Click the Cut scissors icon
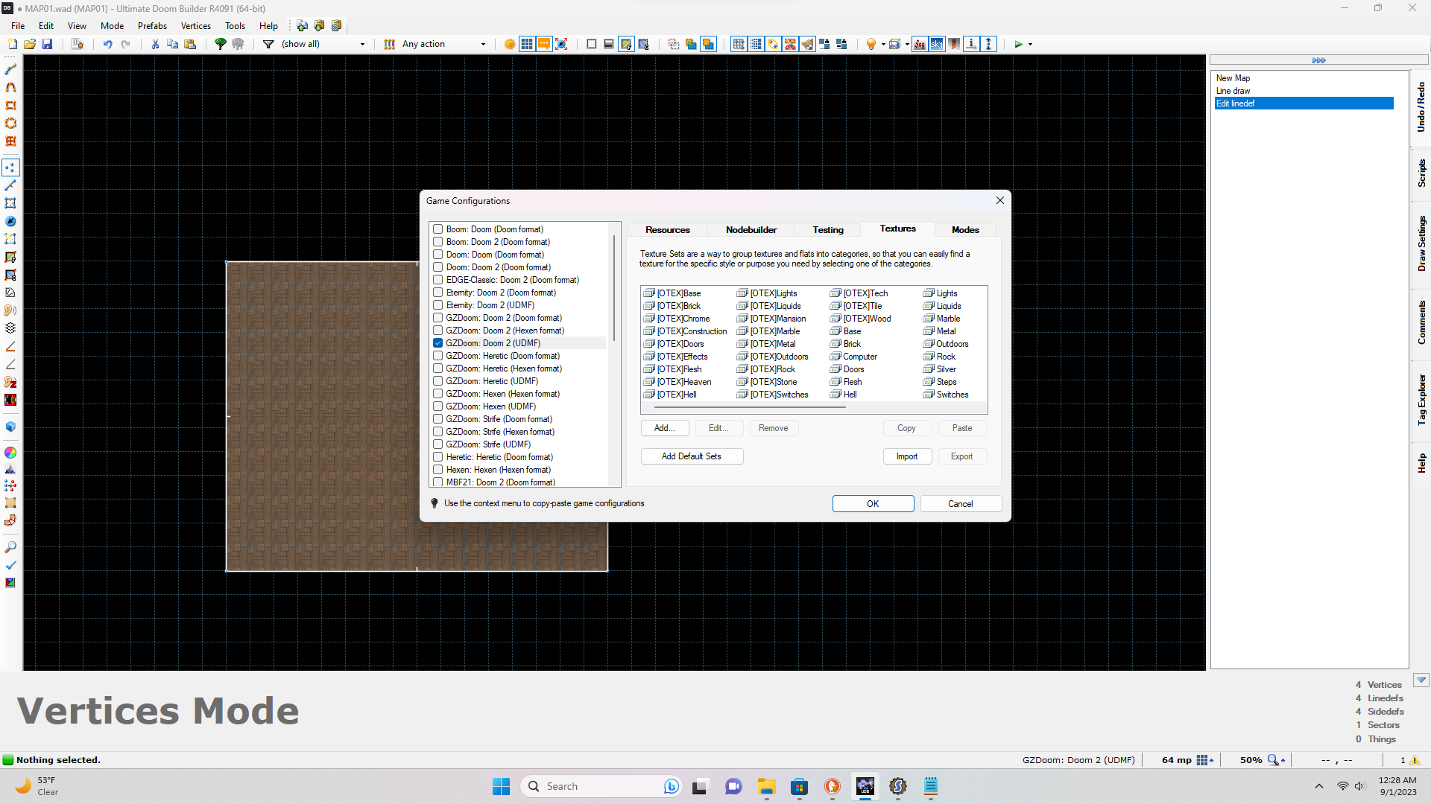 click(x=155, y=44)
